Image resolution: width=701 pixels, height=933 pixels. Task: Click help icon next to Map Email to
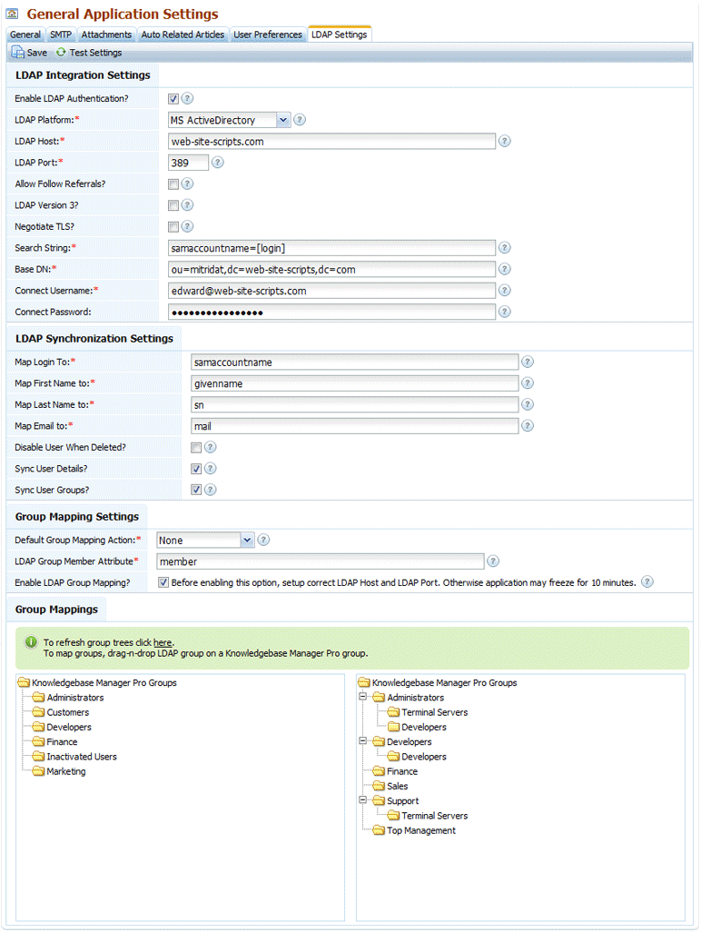click(x=528, y=425)
